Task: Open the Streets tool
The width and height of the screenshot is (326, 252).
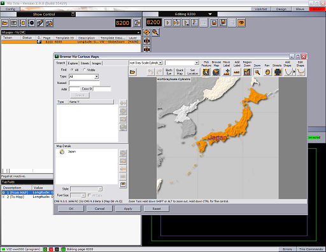Action: tap(278, 72)
